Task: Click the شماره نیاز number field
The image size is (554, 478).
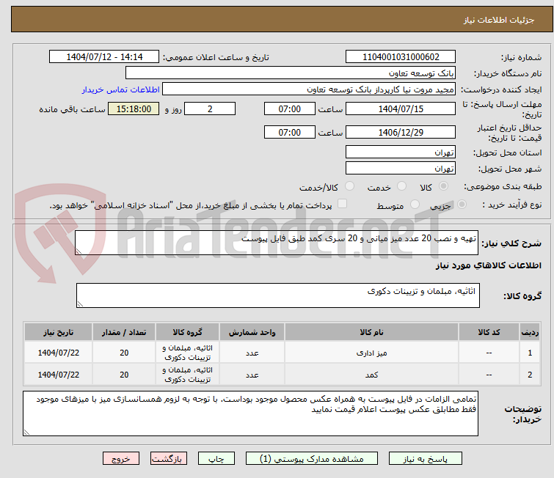Action: pyautogui.click(x=401, y=57)
